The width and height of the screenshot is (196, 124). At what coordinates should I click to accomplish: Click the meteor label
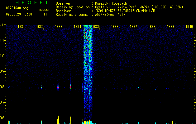pos(44,10)
